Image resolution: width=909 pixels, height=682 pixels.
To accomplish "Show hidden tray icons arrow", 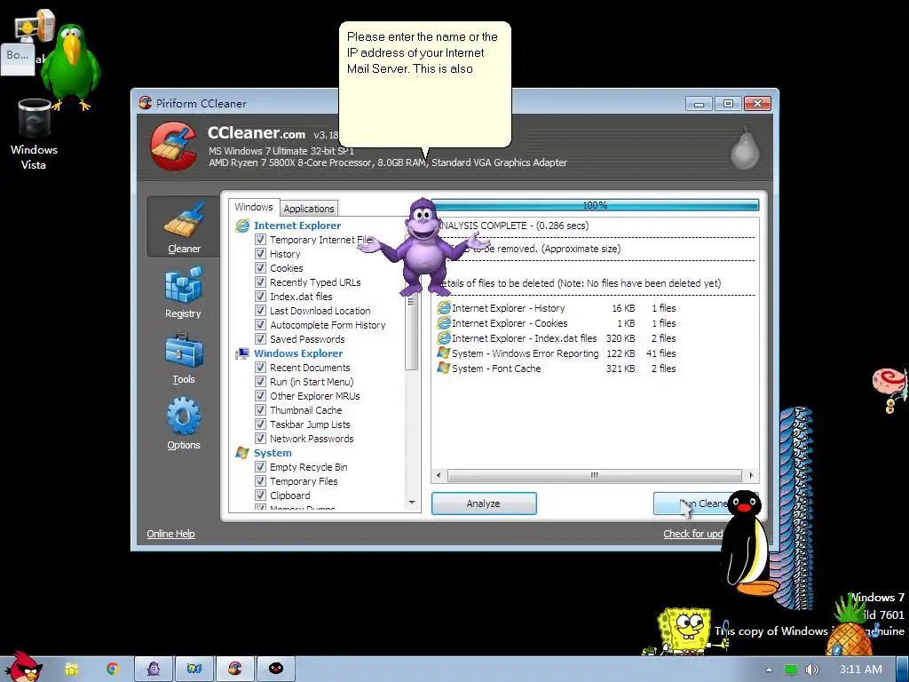I will [x=769, y=670].
